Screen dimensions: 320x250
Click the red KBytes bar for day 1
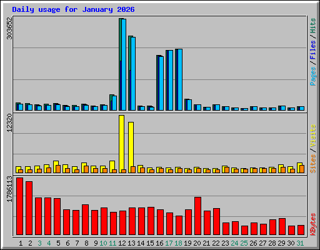coord(20,206)
